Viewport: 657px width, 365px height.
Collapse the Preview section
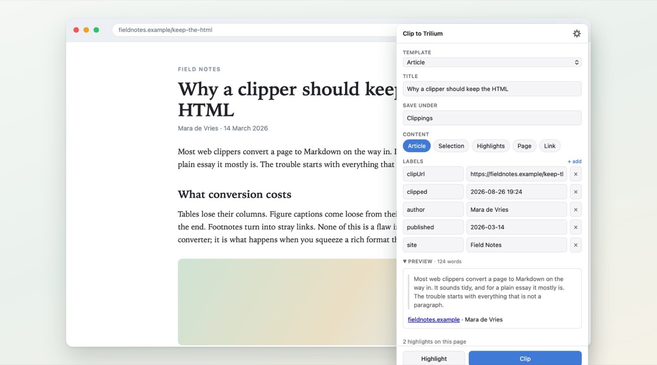tap(432, 262)
